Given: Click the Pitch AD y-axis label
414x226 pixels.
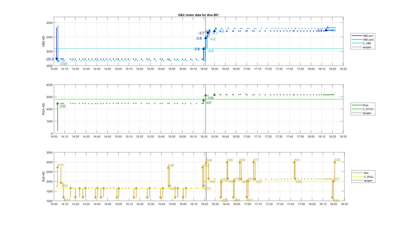Looking at the screenshot, I should coord(43,109).
